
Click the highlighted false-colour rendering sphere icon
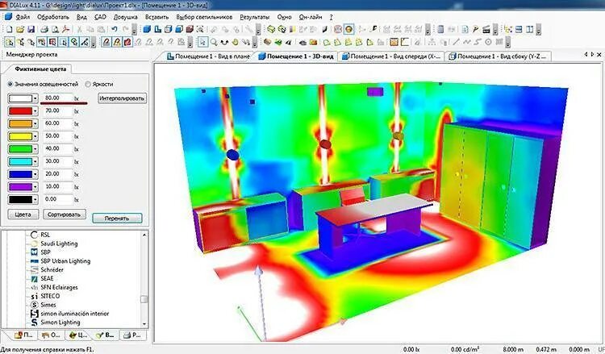[x=348, y=29]
